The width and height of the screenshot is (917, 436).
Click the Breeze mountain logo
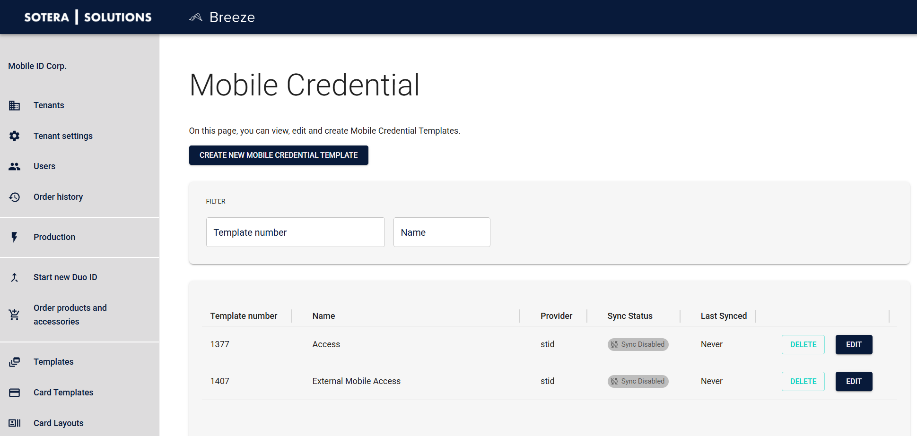195,17
